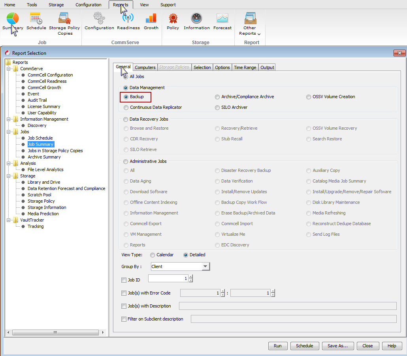This screenshot has height=356, width=407.
Task: Check Job(s) with Error Code option
Action: pyautogui.click(x=124, y=293)
